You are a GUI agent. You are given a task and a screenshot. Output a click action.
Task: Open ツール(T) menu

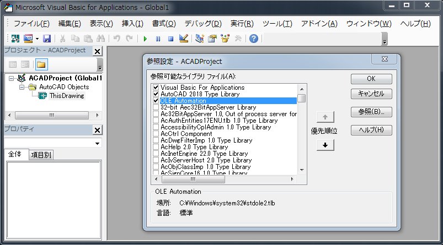click(x=277, y=24)
